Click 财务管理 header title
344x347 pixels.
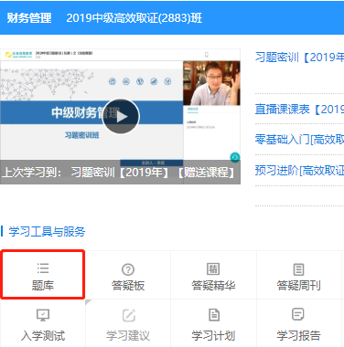(29, 18)
